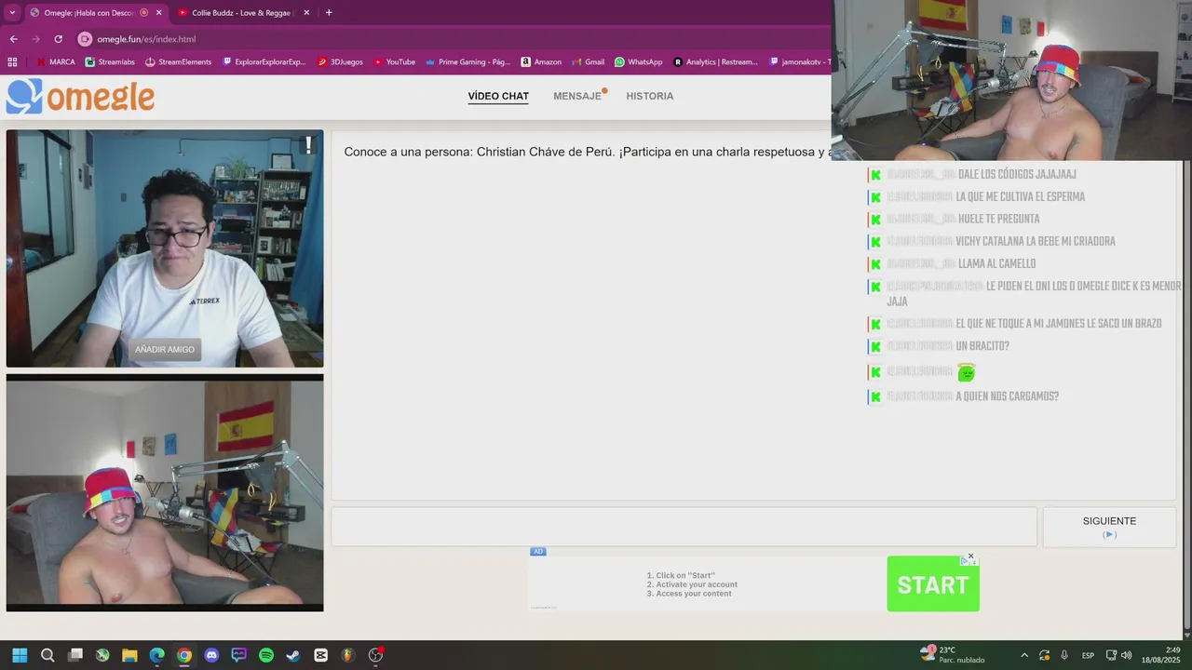
Task: Show hidden system tray icons
Action: tap(1024, 655)
